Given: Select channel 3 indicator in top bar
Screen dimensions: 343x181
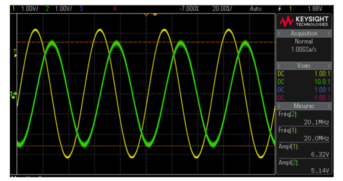Looking at the screenshot, I should pos(81,8).
